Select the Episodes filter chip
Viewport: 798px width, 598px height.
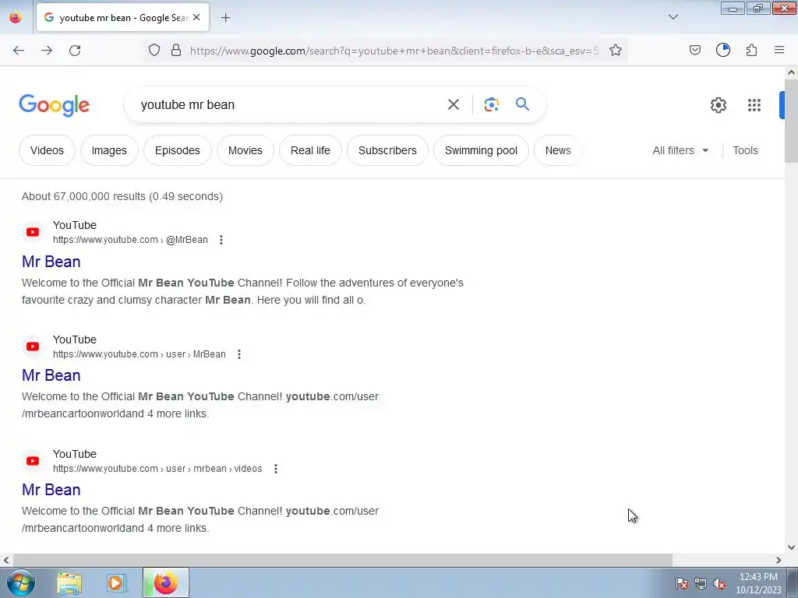coord(177,150)
